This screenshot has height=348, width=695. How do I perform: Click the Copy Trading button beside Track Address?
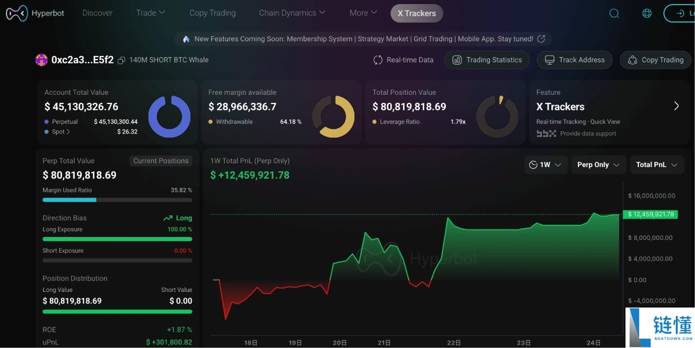[x=655, y=60]
